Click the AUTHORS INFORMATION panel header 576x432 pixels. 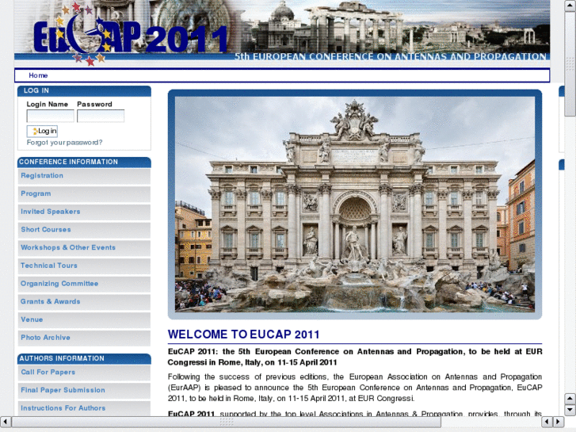tap(84, 358)
